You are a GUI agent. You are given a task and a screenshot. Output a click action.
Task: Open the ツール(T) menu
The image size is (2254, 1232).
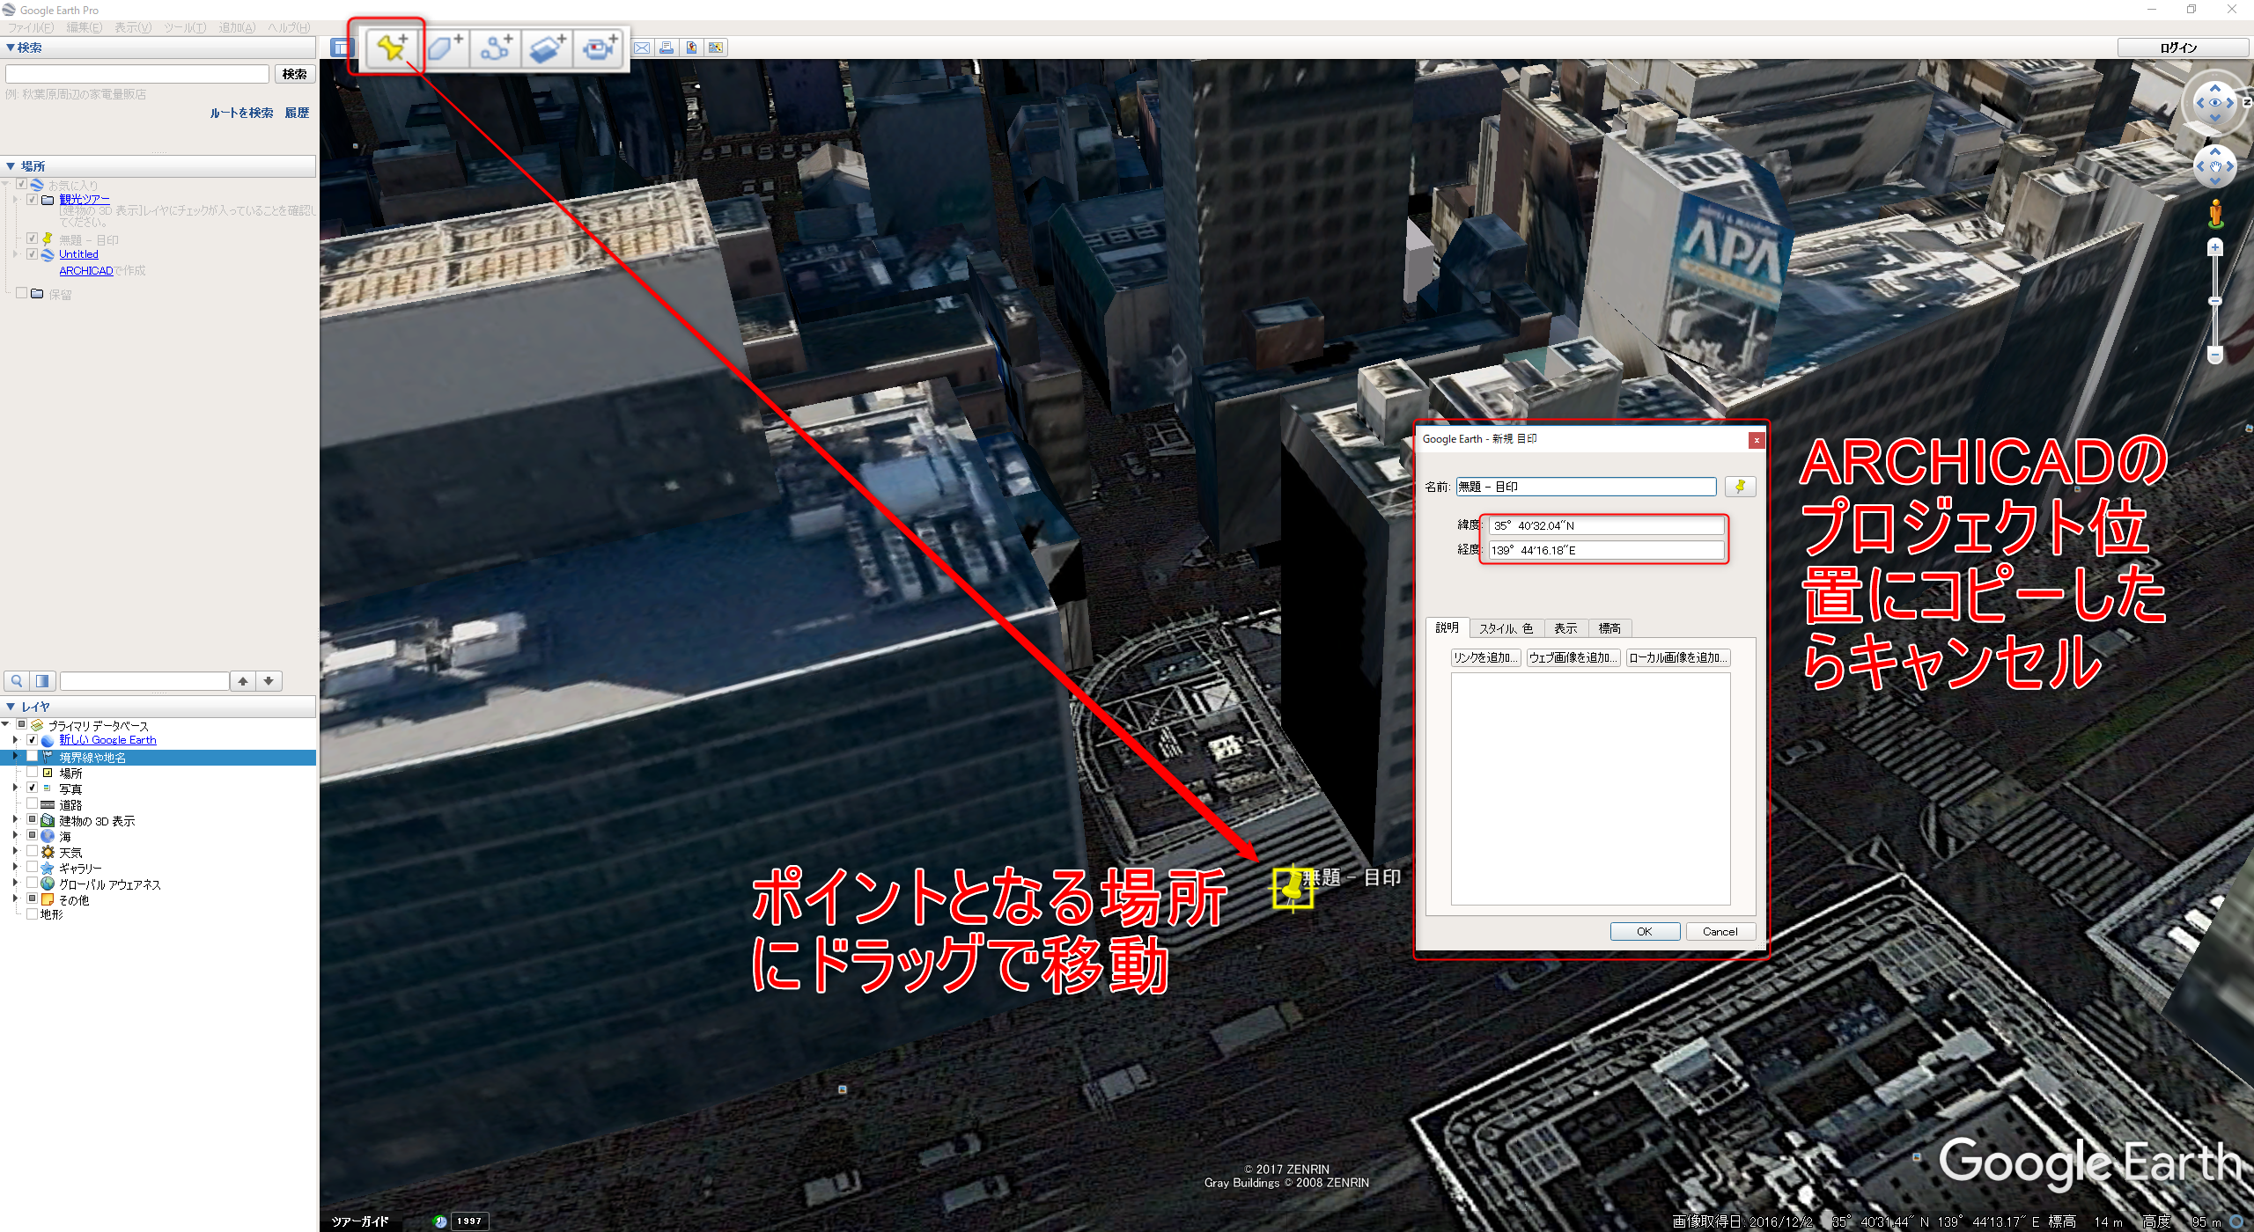coord(185,27)
